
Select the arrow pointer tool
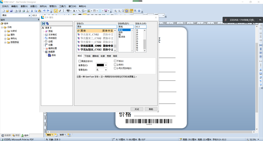(x=56, y=11)
